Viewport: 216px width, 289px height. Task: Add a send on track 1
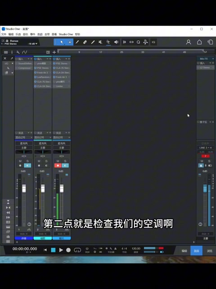(31, 133)
